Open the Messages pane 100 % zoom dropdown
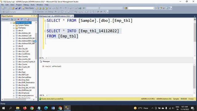This screenshot has height=111, width=197. point(47,95)
